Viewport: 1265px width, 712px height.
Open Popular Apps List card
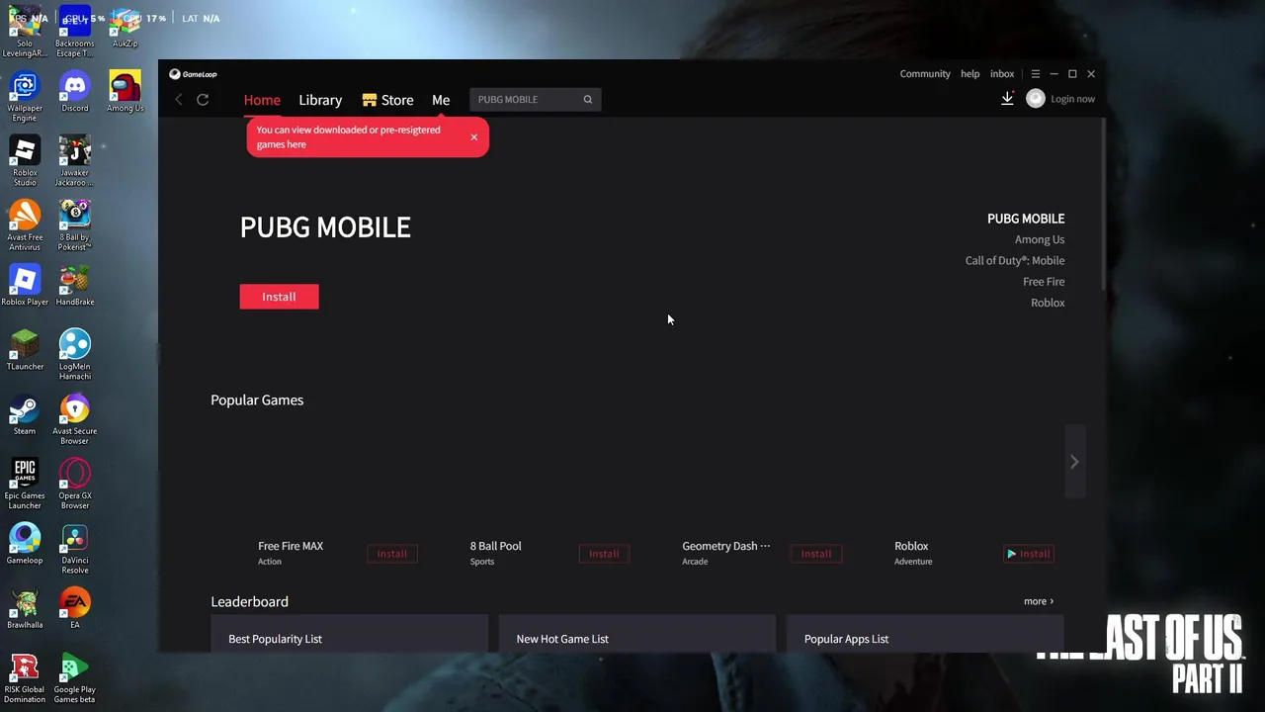coord(925,634)
